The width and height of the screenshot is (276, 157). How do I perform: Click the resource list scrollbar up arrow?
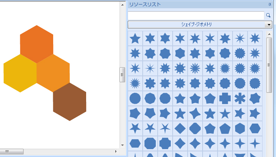point(269,34)
